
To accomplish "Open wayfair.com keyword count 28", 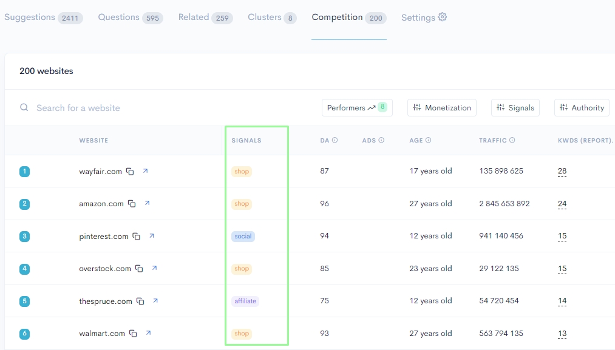I will pos(562,171).
